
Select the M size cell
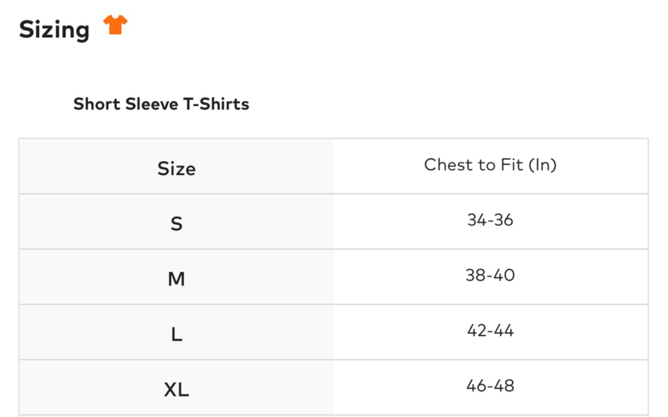176,279
